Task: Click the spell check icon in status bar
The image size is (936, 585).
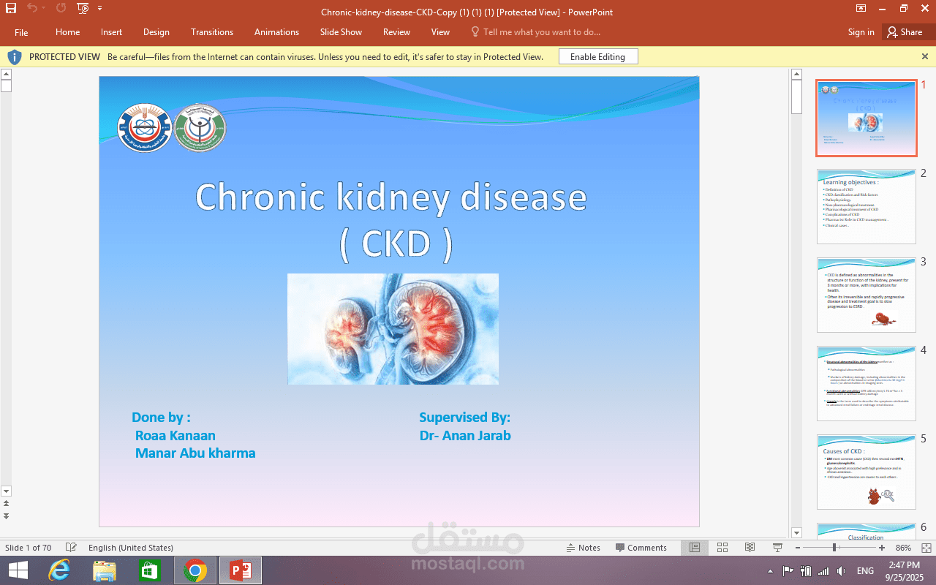Action: [x=71, y=548]
